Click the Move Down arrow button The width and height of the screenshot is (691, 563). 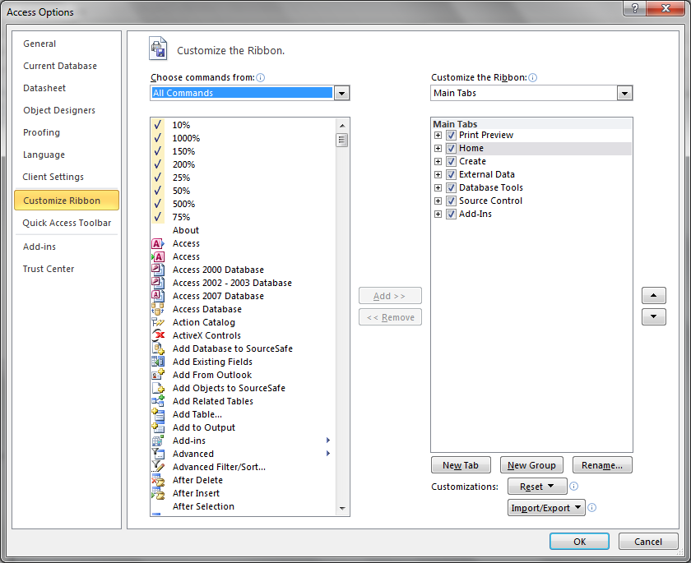point(653,316)
